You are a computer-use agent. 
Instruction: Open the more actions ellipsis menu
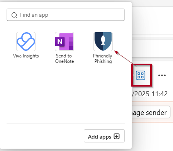coord(162,75)
